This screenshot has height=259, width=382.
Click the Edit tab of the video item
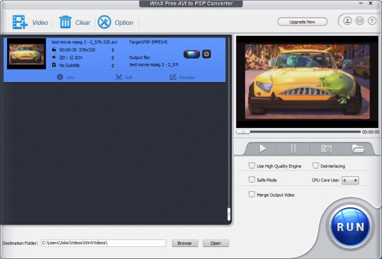124,77
